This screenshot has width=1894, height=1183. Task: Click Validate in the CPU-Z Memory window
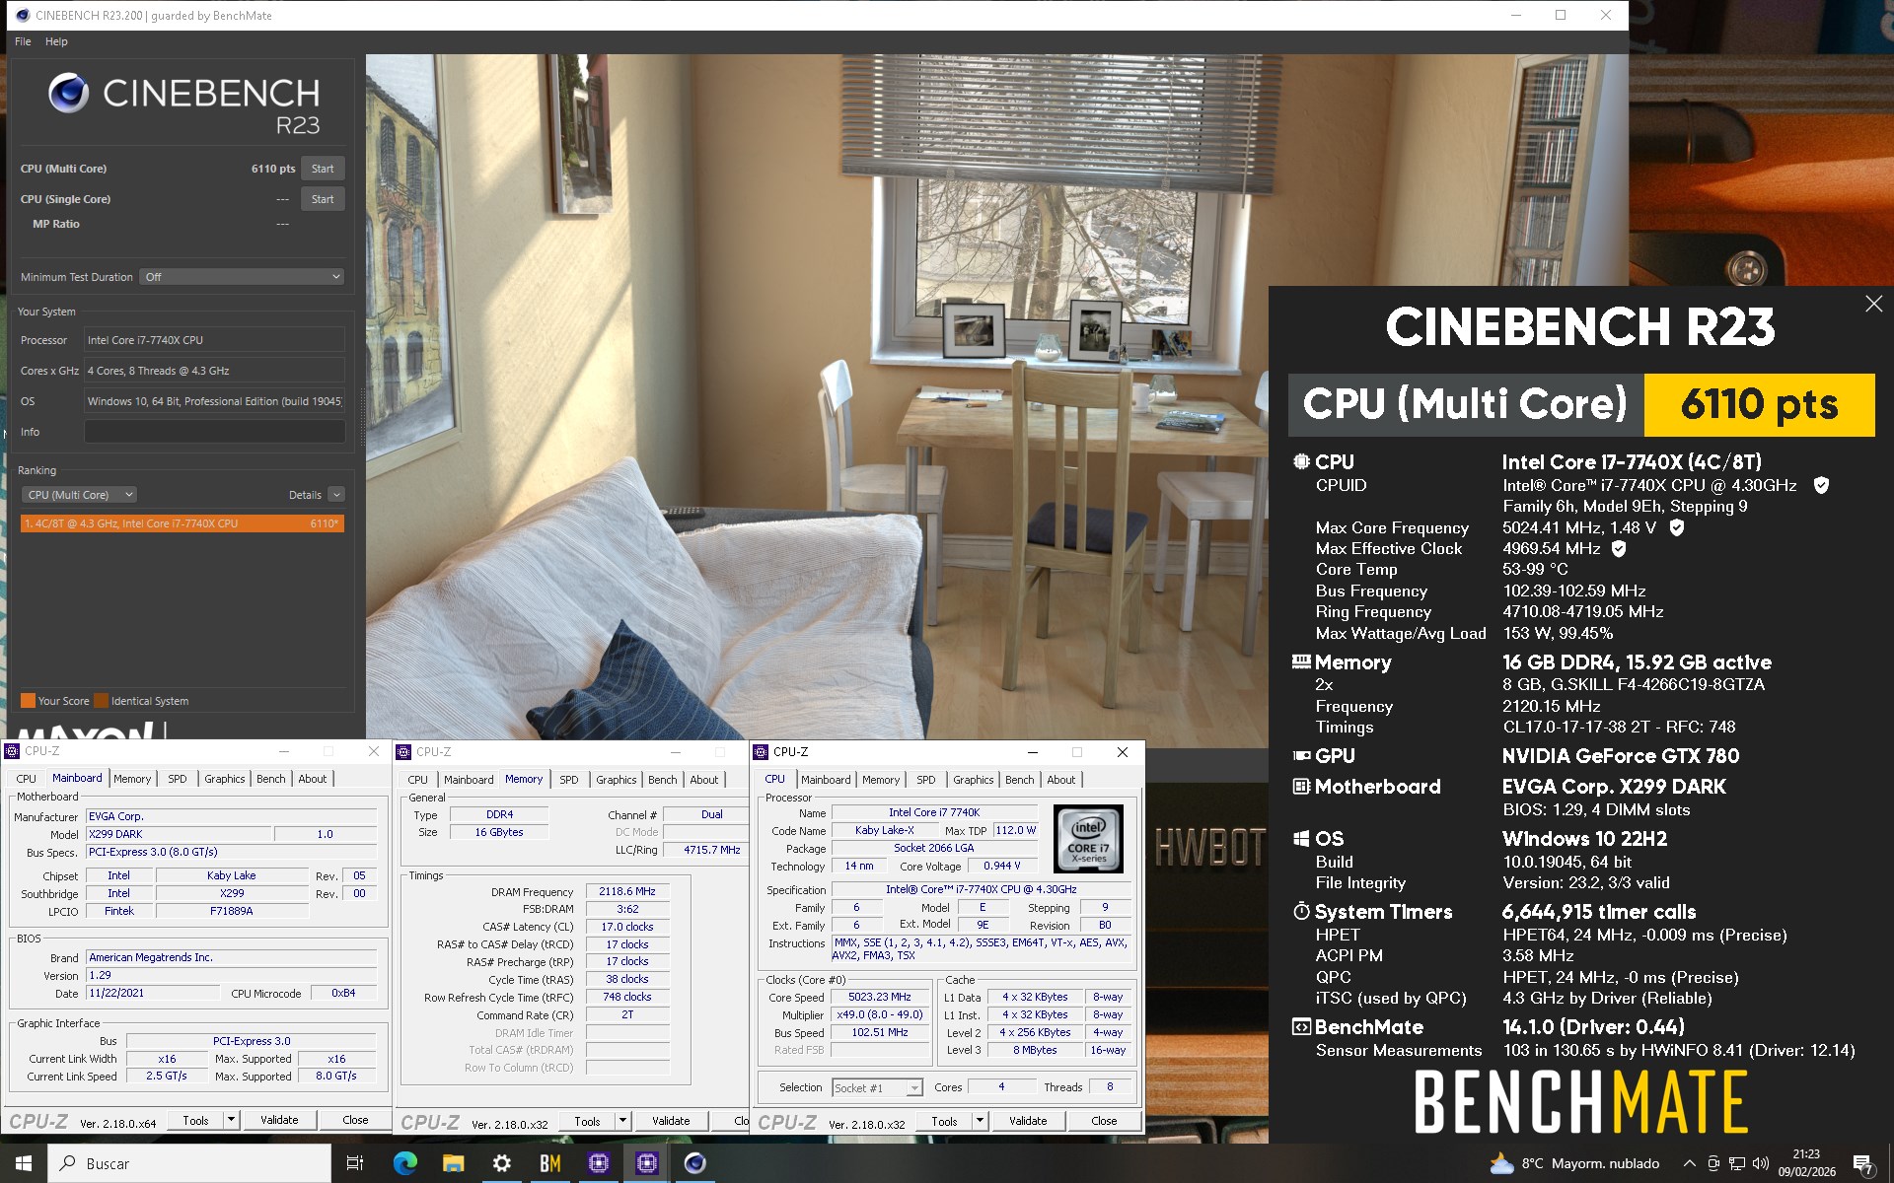pos(671,1121)
